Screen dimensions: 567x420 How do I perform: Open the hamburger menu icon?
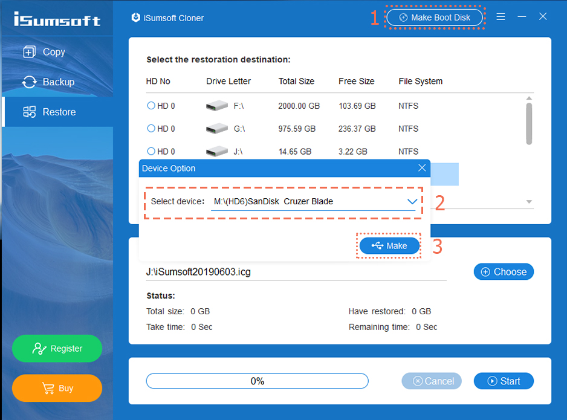pyautogui.click(x=501, y=17)
